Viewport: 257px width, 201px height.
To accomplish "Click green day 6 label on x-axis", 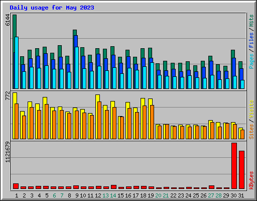I will (54, 195).
